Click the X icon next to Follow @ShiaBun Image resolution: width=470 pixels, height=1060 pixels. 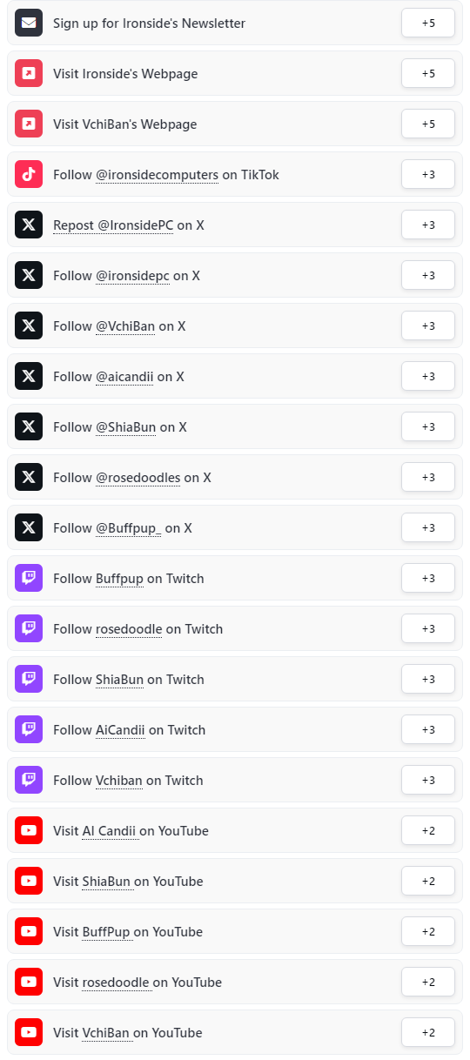click(x=29, y=427)
